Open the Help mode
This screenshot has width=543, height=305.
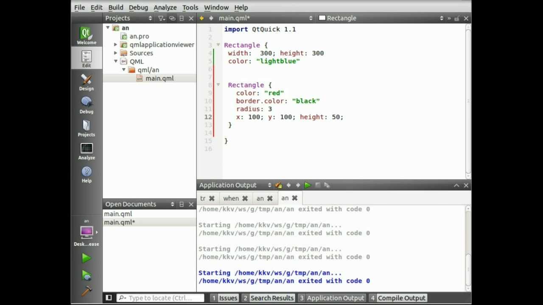point(87,174)
